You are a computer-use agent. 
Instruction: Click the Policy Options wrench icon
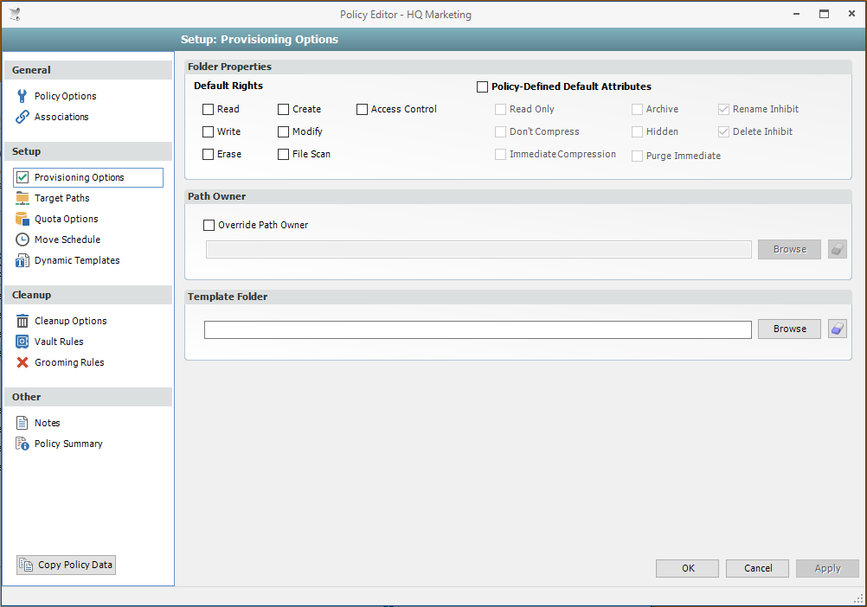(22, 96)
